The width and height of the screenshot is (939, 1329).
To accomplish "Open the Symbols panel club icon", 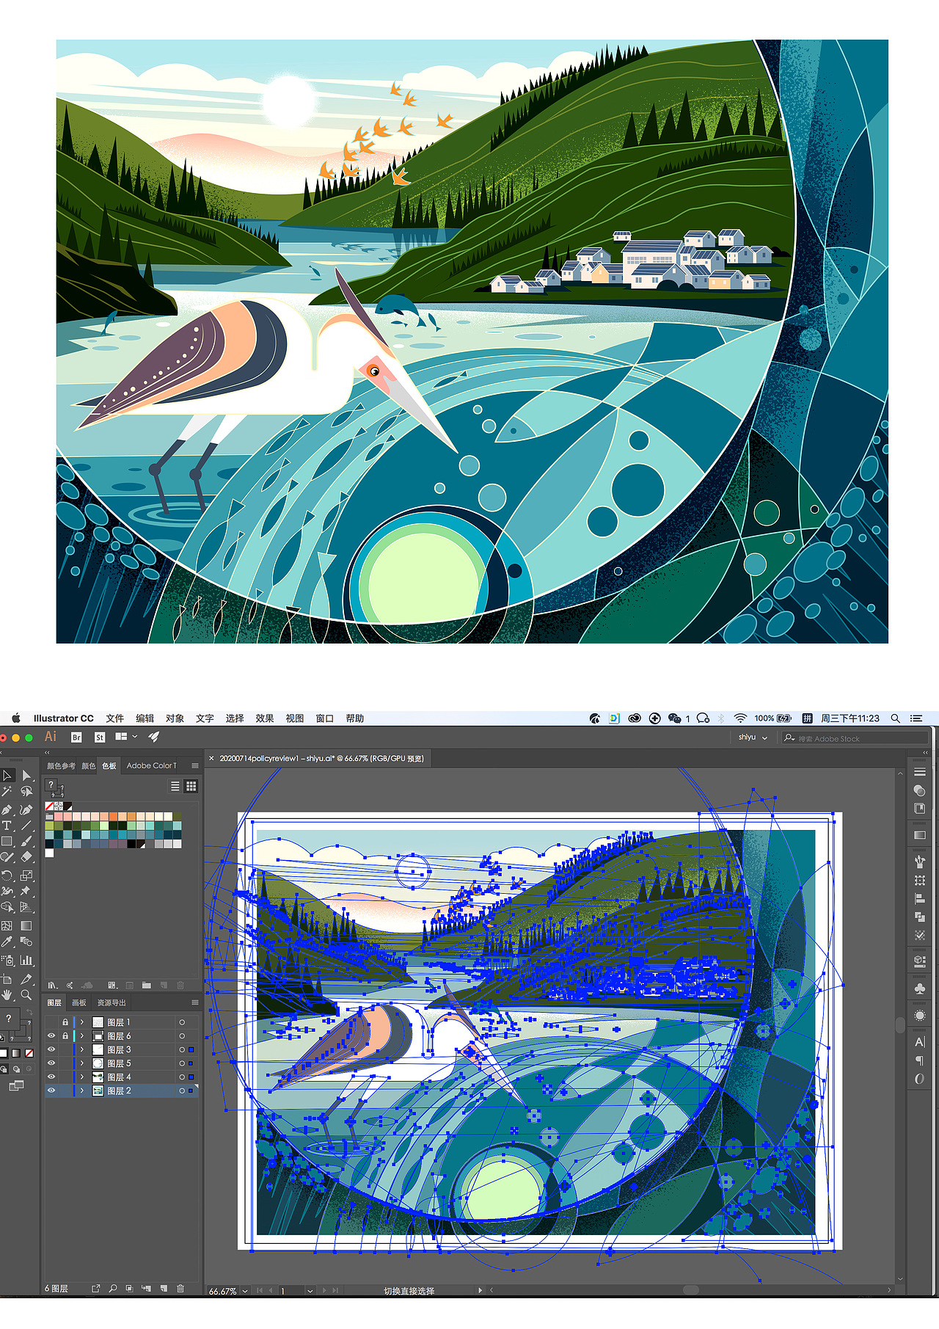I will [x=919, y=988].
